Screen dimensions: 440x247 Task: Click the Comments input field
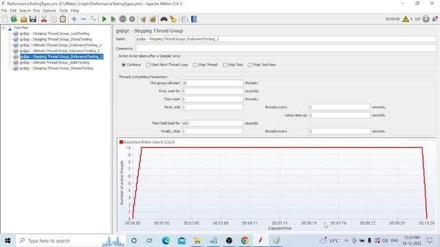point(286,48)
